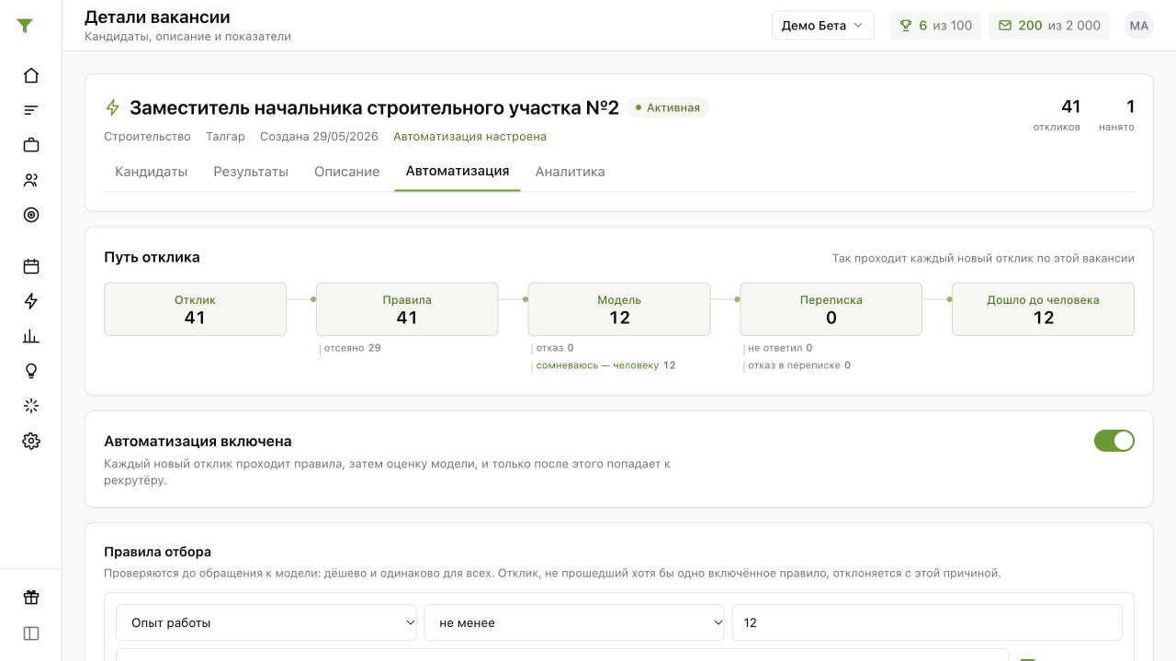
Task: Click the lightning icon beside vacancy title
Action: 113,107
